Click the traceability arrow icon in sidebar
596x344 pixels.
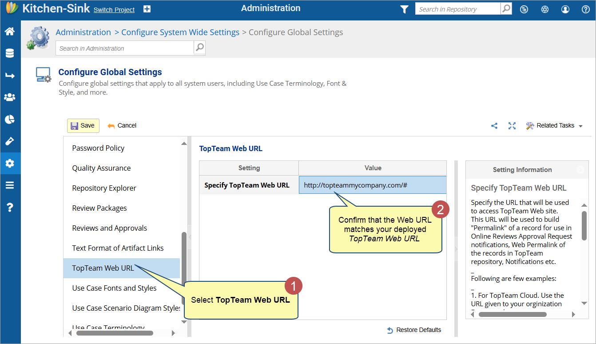coord(10,76)
